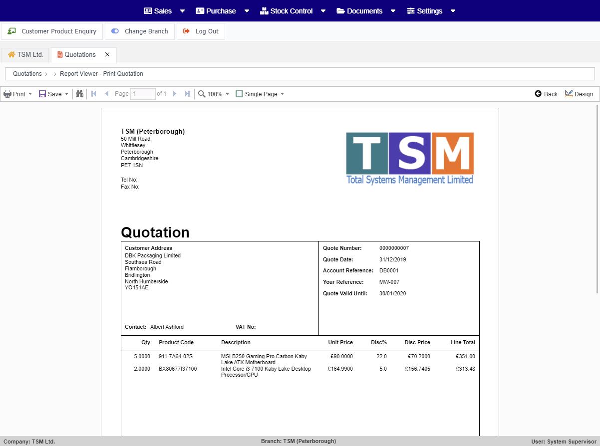The height and width of the screenshot is (446, 600).
Task: Click the Single Page view icon
Action: [240, 94]
